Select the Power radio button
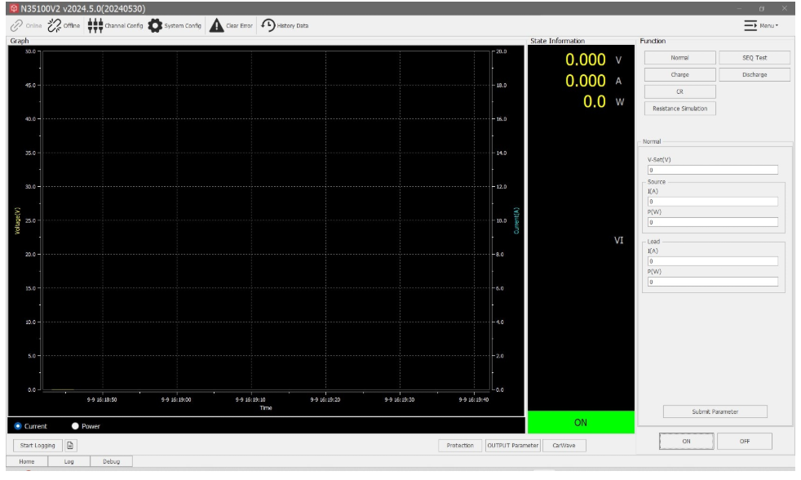This screenshot has height=480, width=801. [x=76, y=425]
